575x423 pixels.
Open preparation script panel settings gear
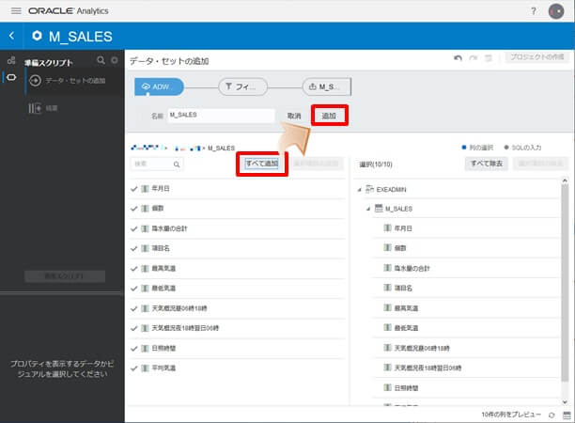pos(115,60)
